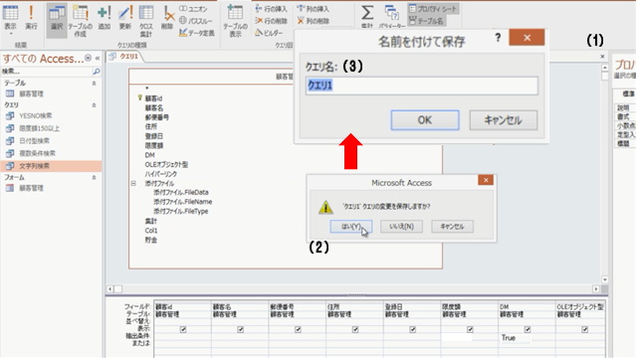Collapse the 添付ファイル field node

(x=133, y=183)
